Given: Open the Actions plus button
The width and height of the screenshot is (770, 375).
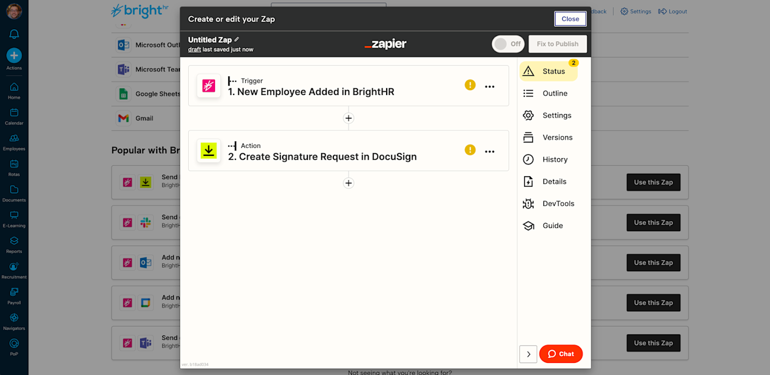Looking at the screenshot, I should click(14, 55).
